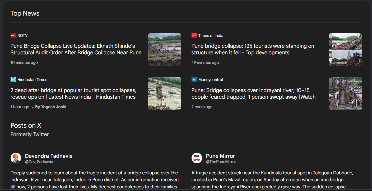Click the @ThePuneMirror handle
372x191 pixels.
(221, 162)
